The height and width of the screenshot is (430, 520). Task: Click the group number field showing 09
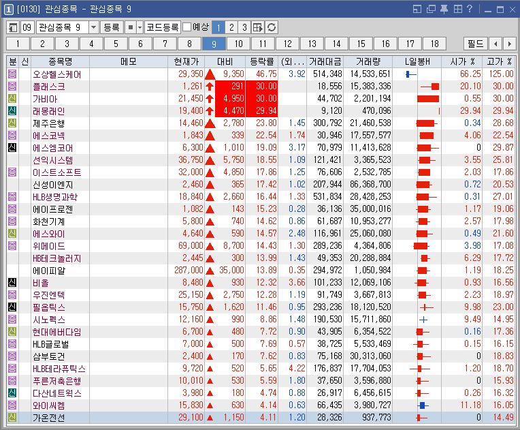point(27,27)
